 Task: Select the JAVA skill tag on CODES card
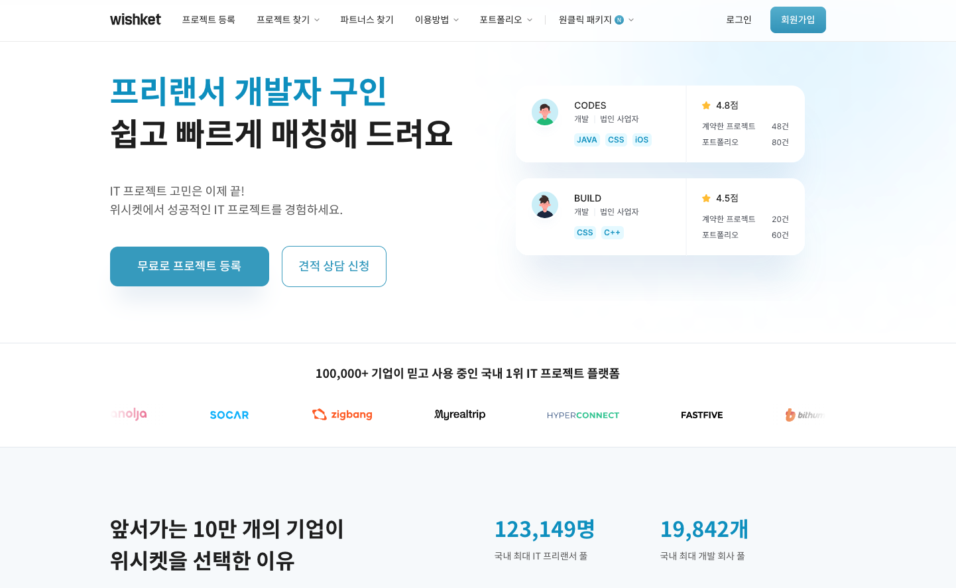point(587,140)
